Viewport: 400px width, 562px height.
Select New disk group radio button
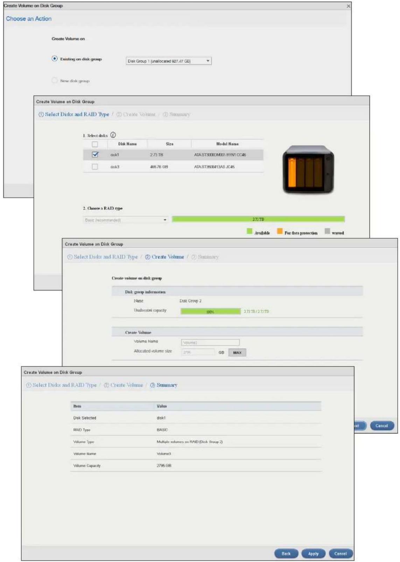click(55, 81)
